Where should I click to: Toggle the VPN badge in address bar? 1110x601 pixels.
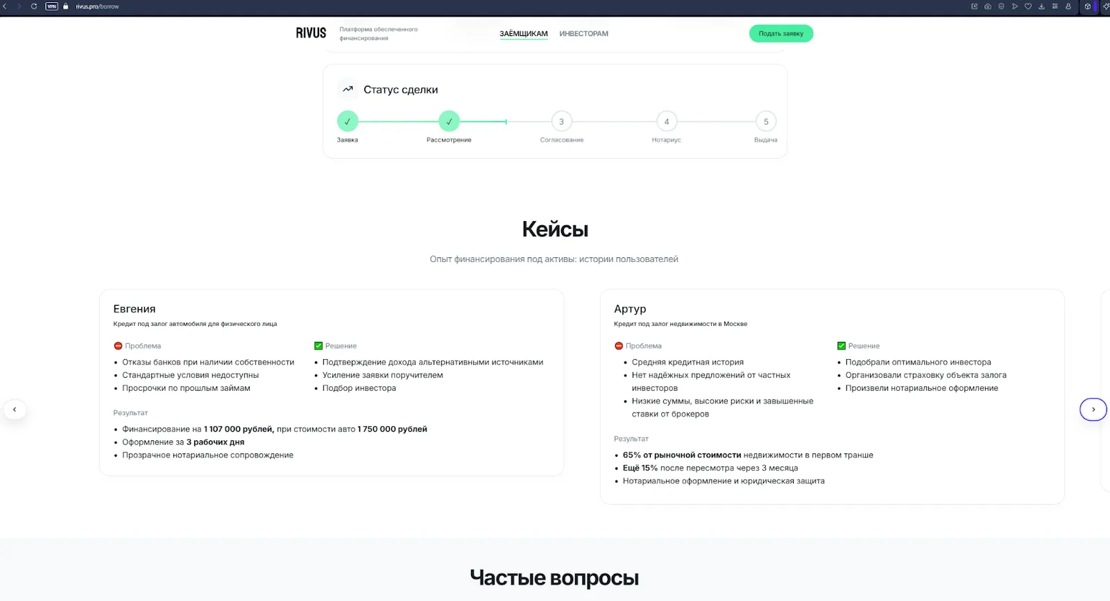pyautogui.click(x=51, y=6)
